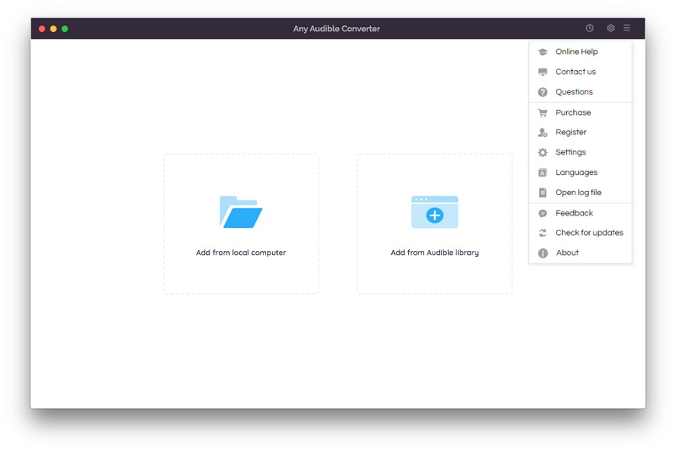Click the Register user icon
676x452 pixels.
542,133
